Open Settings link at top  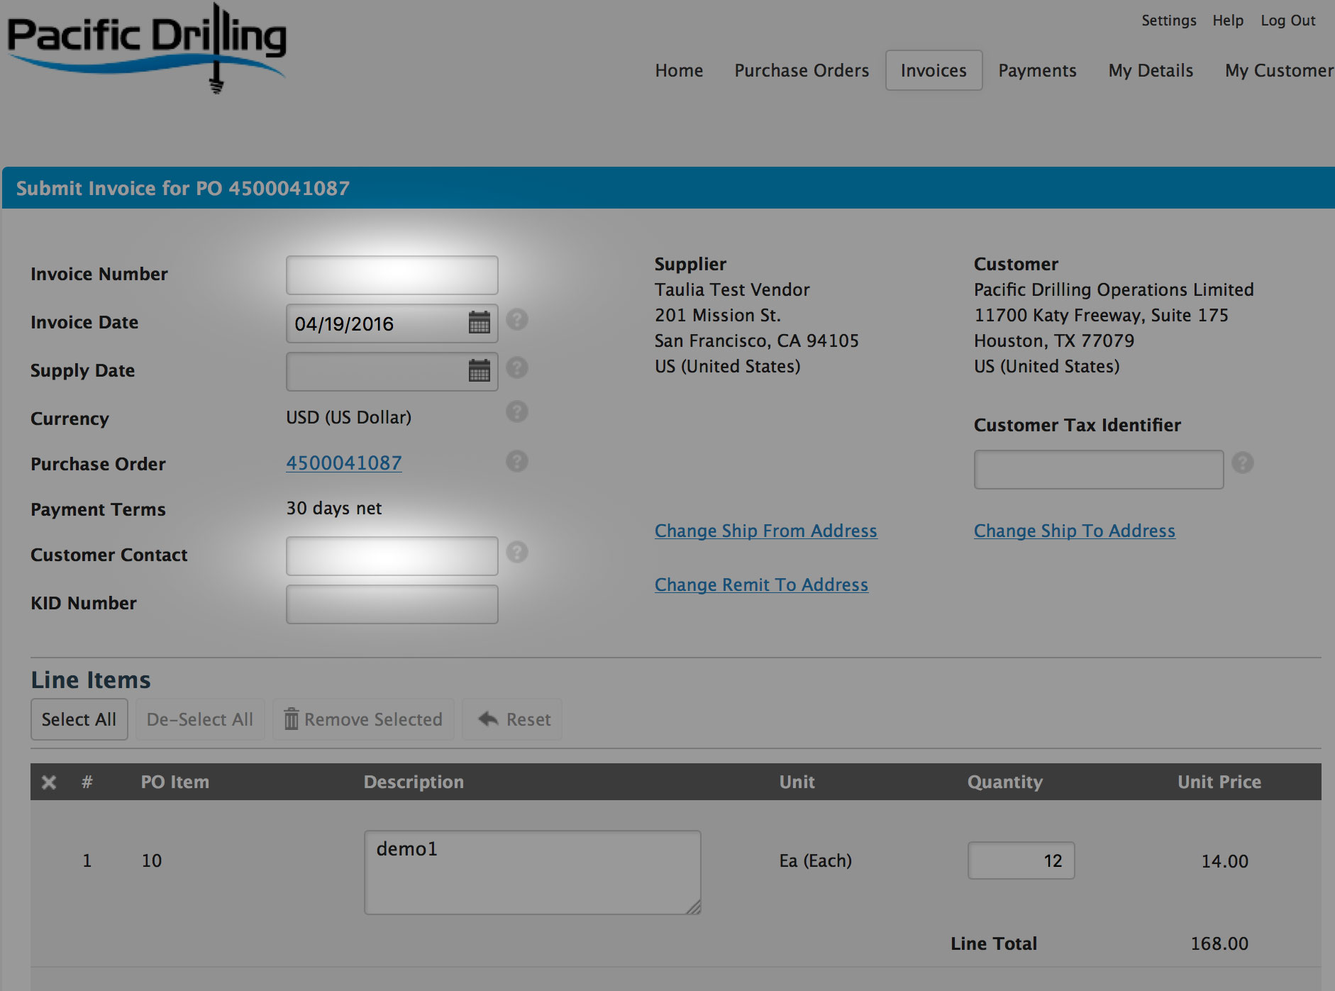1169,21
